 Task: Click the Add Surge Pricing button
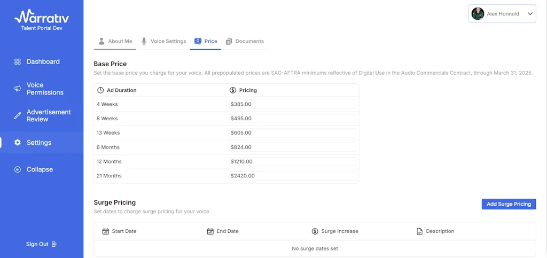tap(509, 204)
